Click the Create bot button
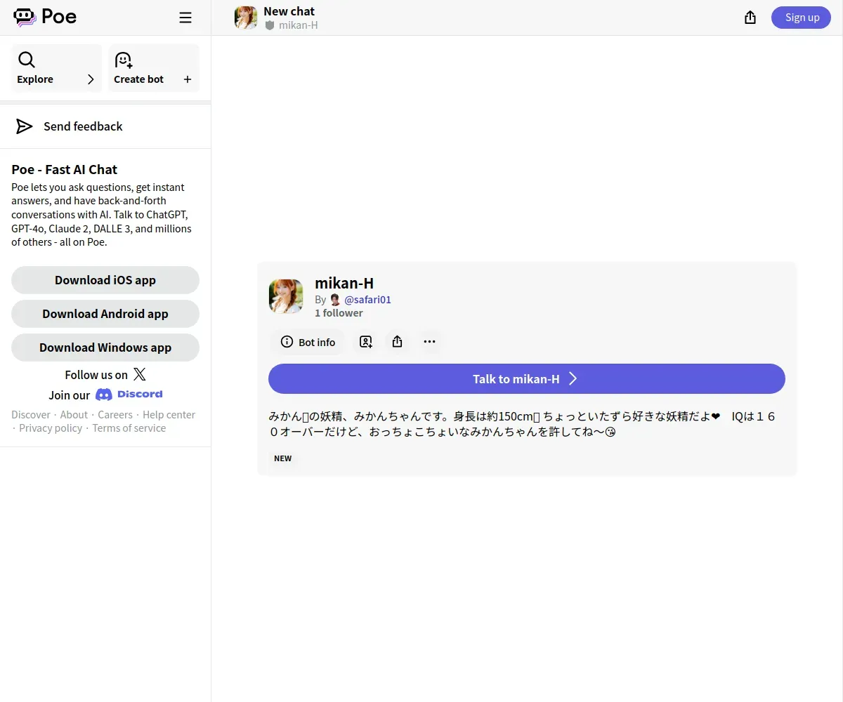The image size is (843, 702). pos(153,68)
